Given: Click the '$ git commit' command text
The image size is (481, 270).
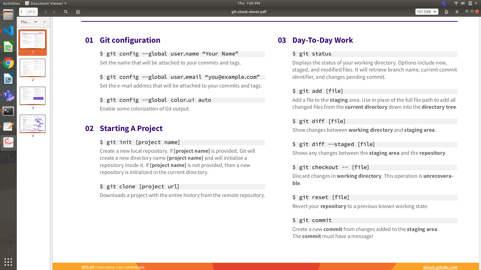Looking at the screenshot, I should point(312,220).
